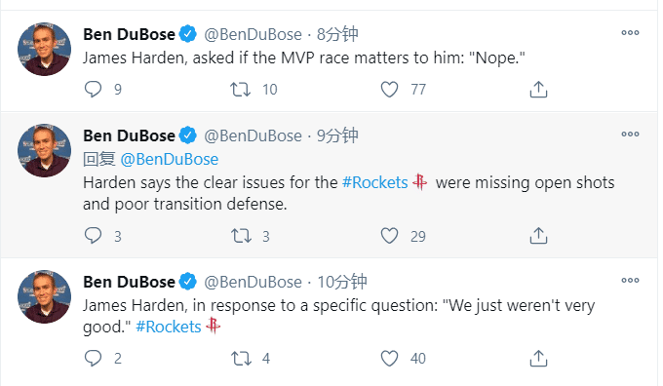Share the "We just weren't very good" tweet
Image resolution: width=663 pixels, height=386 pixels.
[x=538, y=358]
